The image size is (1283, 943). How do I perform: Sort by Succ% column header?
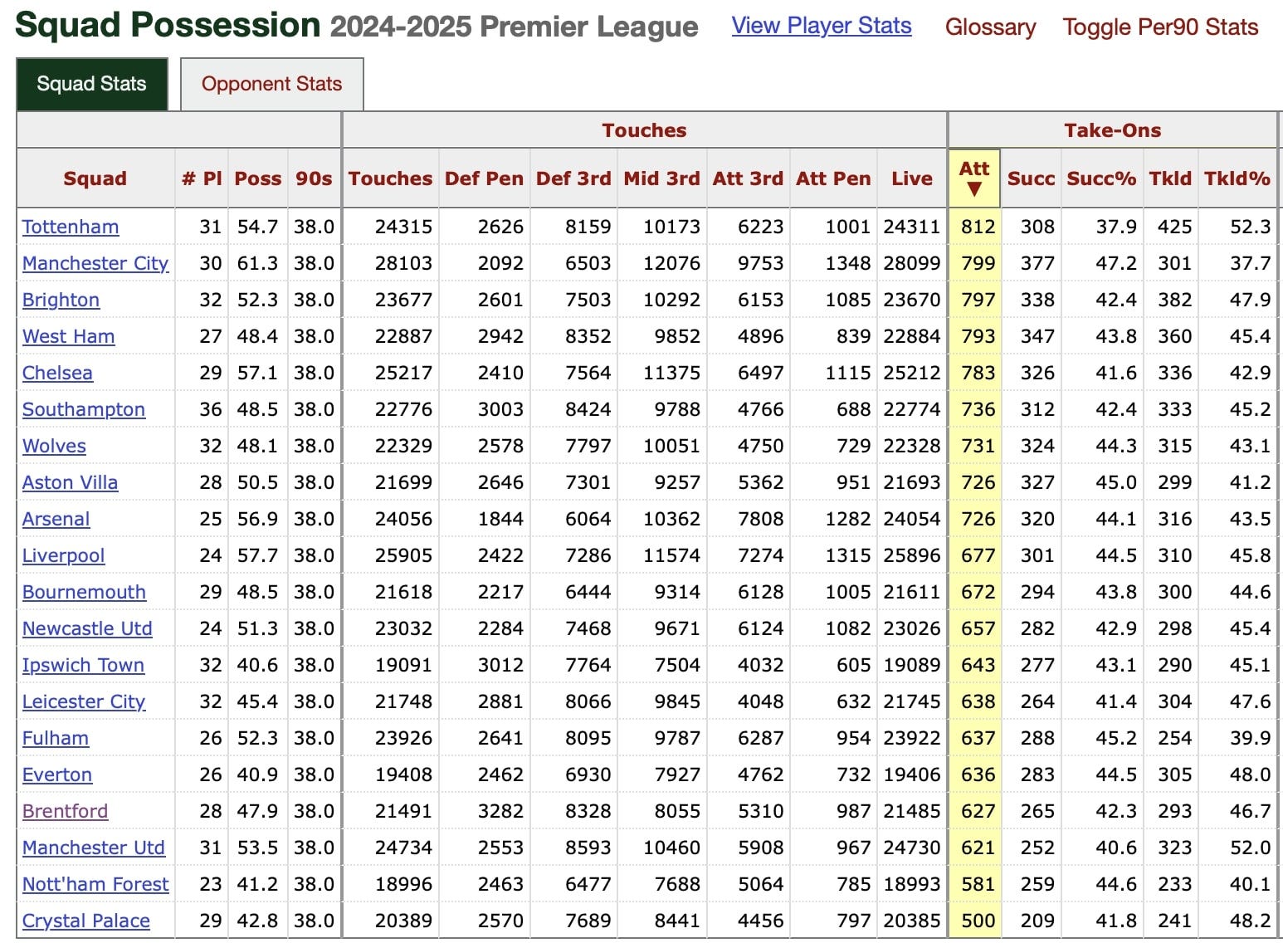(1101, 178)
